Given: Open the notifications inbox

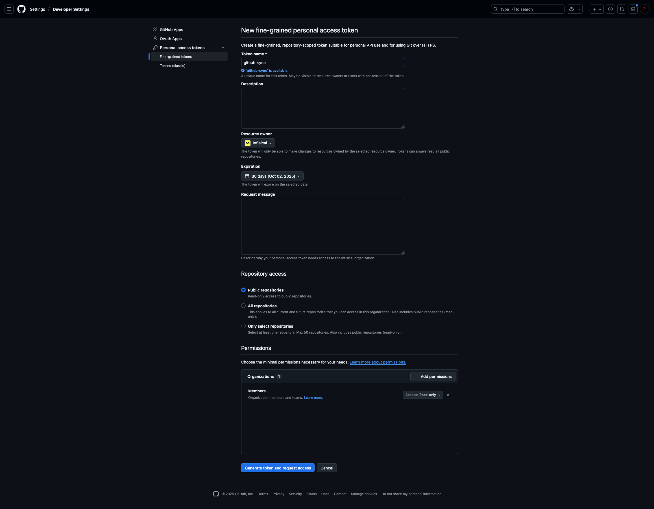Looking at the screenshot, I should pos(633,9).
